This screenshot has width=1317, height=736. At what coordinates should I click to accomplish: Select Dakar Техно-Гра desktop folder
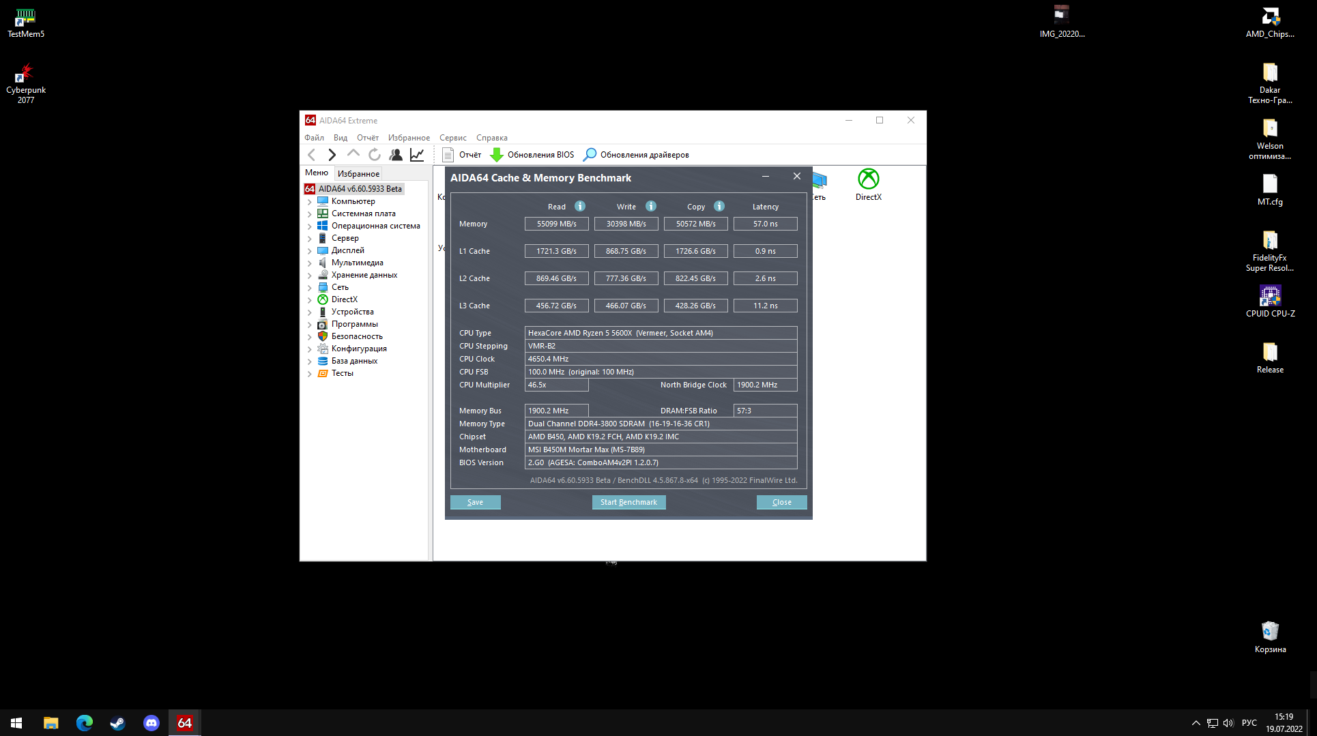pyautogui.click(x=1270, y=83)
